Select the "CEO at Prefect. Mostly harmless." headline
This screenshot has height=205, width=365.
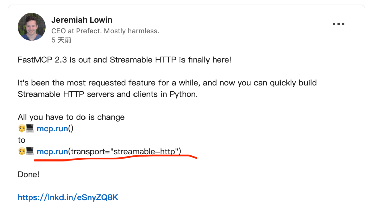[x=105, y=31]
